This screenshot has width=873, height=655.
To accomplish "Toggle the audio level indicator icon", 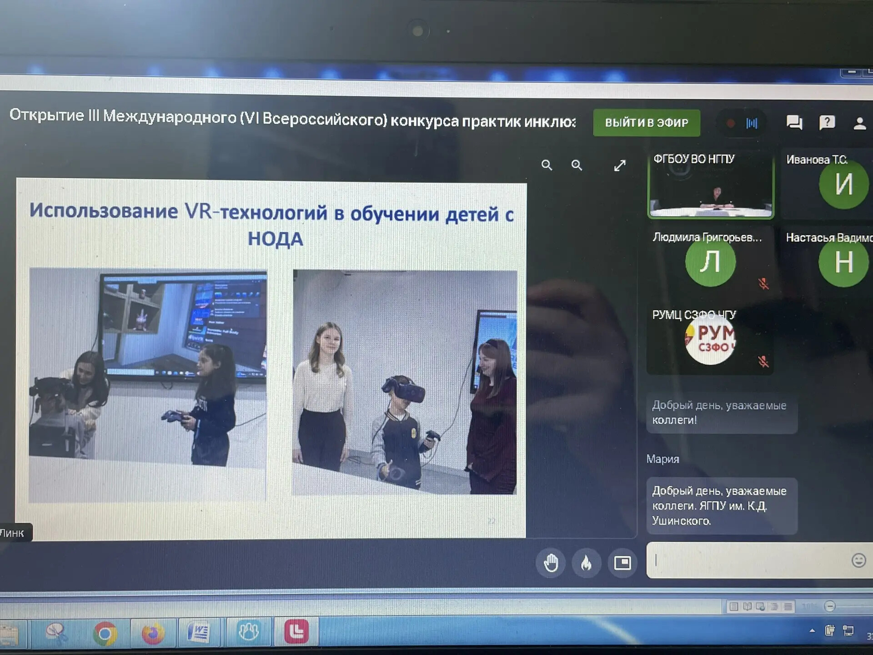I will point(752,123).
